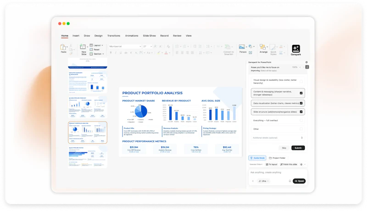Screen dimensions: 367x211
Task: Open the New Slide dropdown arrow
Action: coord(88,47)
